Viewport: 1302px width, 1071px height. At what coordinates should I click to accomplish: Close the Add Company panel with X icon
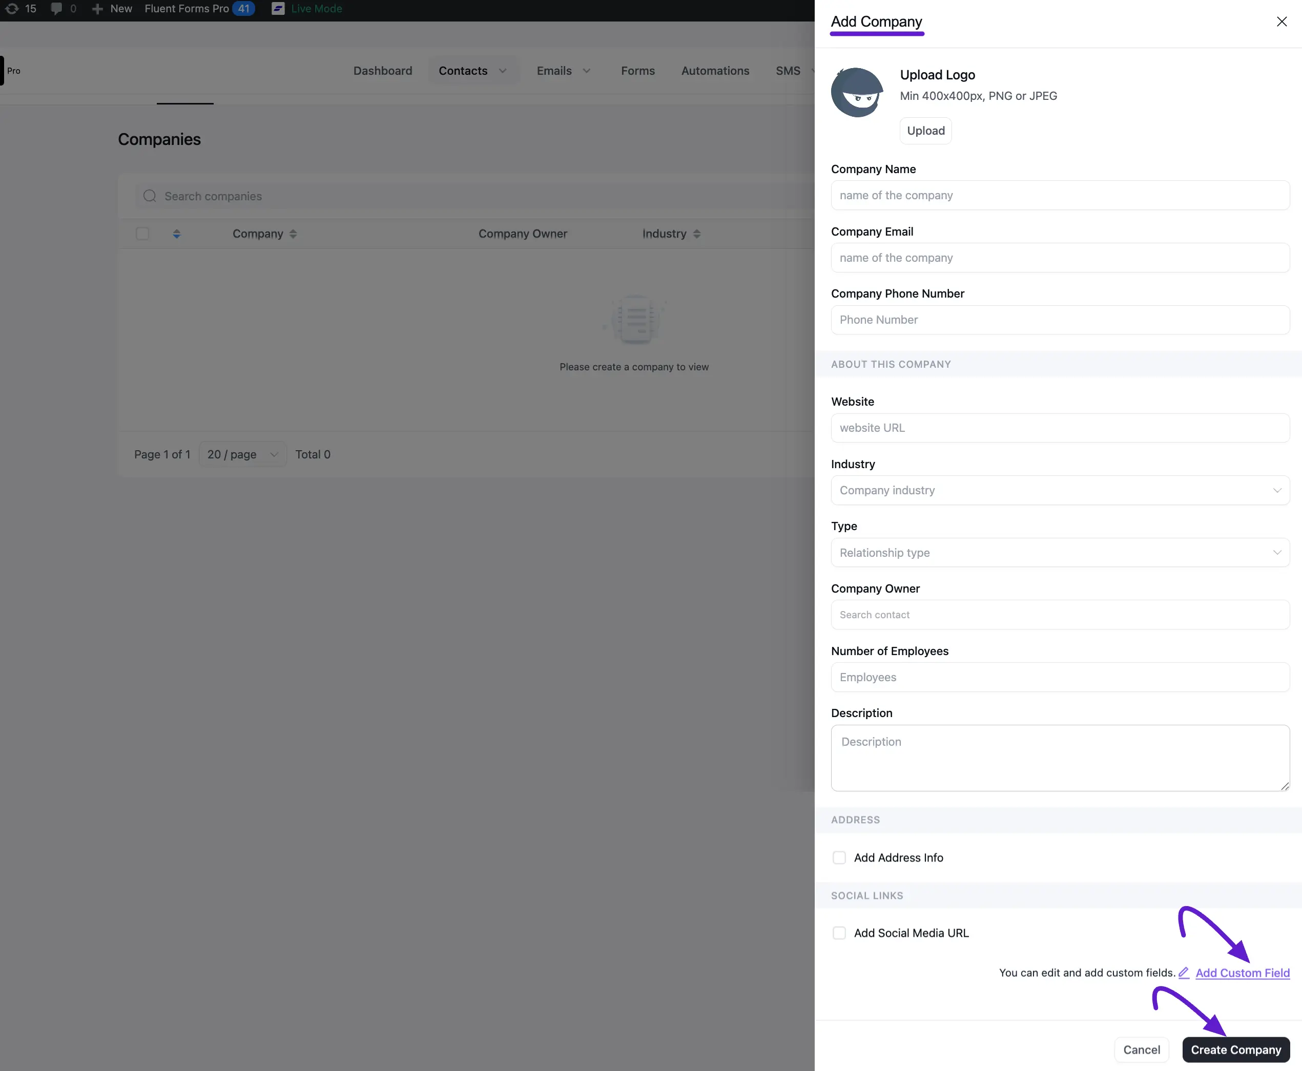1282,22
